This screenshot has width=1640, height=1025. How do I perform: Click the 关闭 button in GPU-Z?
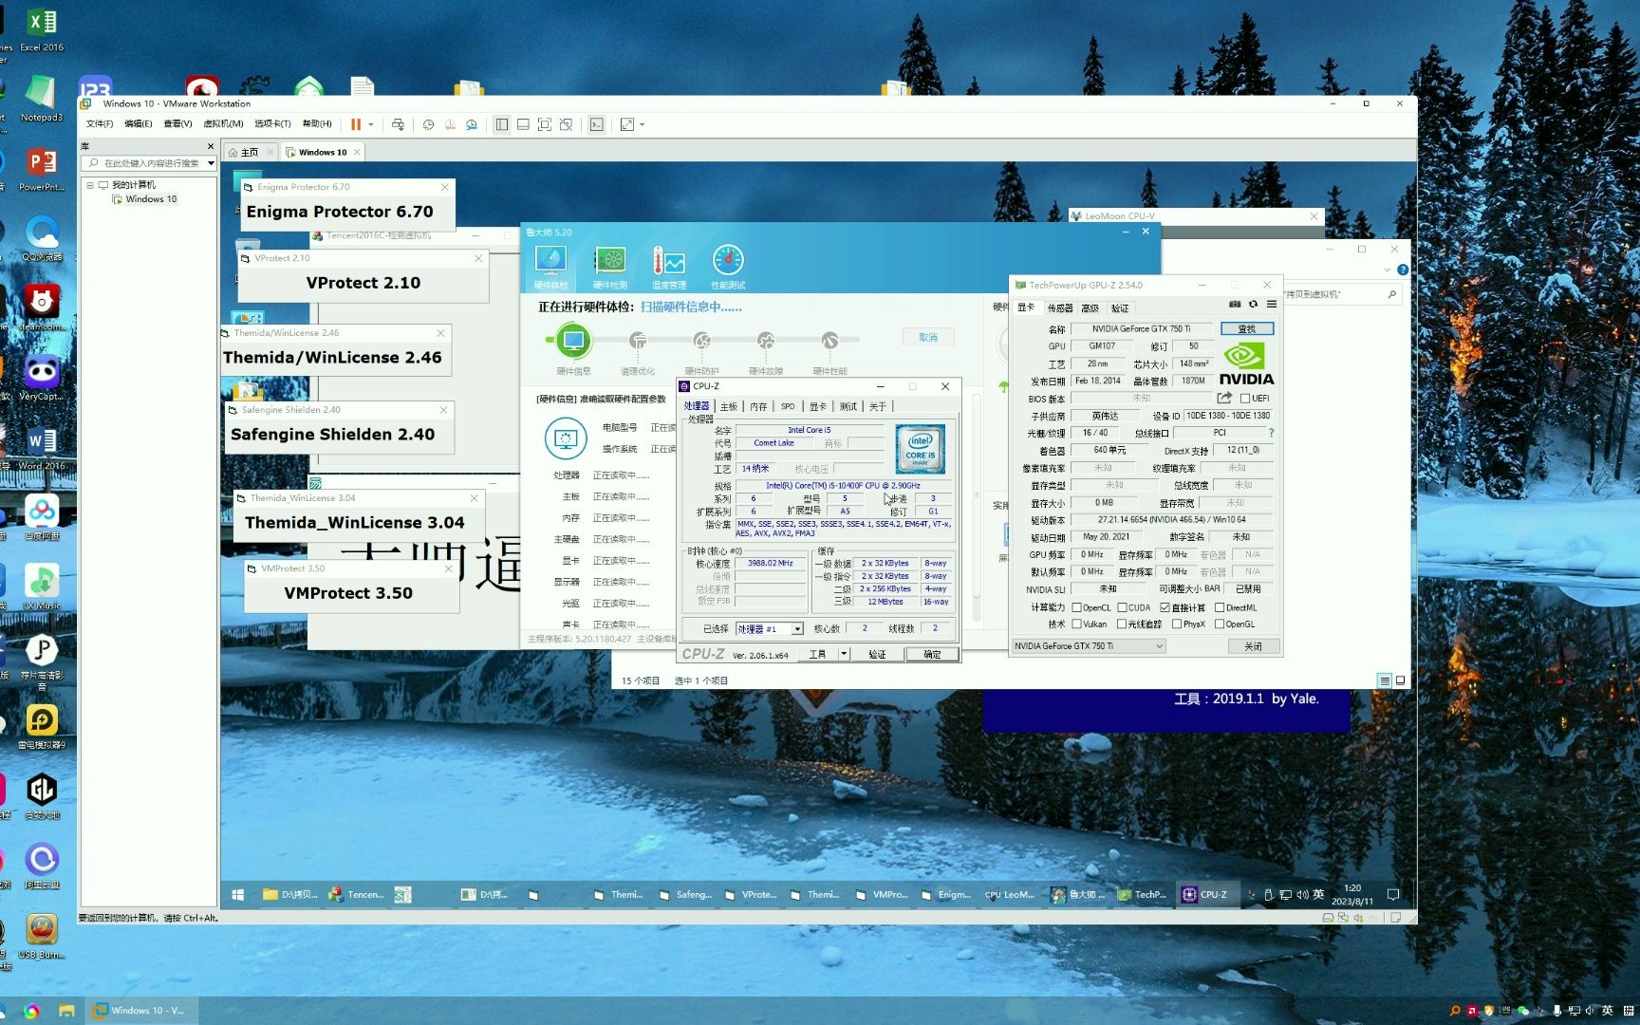[x=1253, y=646]
